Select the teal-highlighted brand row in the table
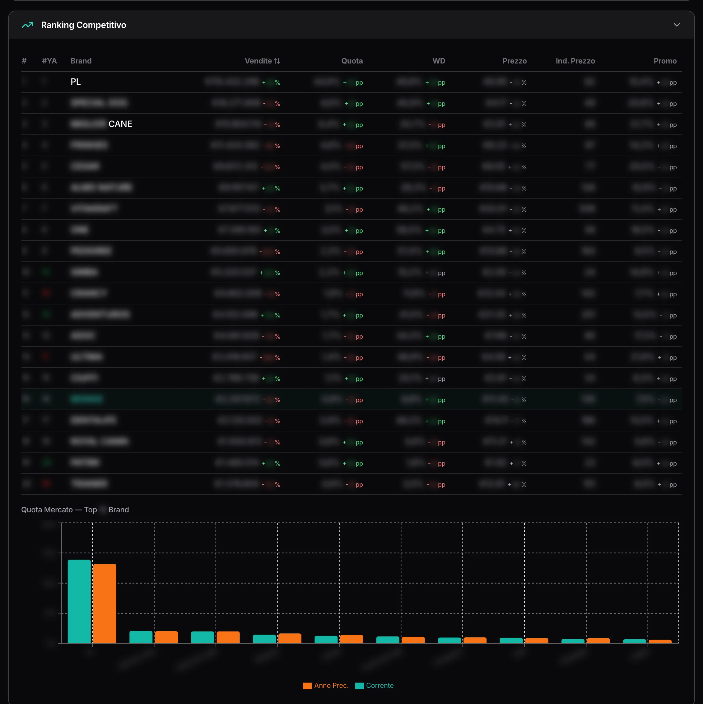Image resolution: width=703 pixels, height=704 pixels. point(351,399)
